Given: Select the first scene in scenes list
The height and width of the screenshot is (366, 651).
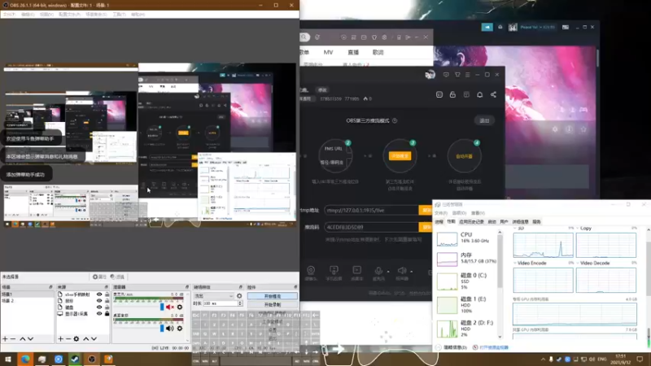Looking at the screenshot, I should tap(27, 294).
